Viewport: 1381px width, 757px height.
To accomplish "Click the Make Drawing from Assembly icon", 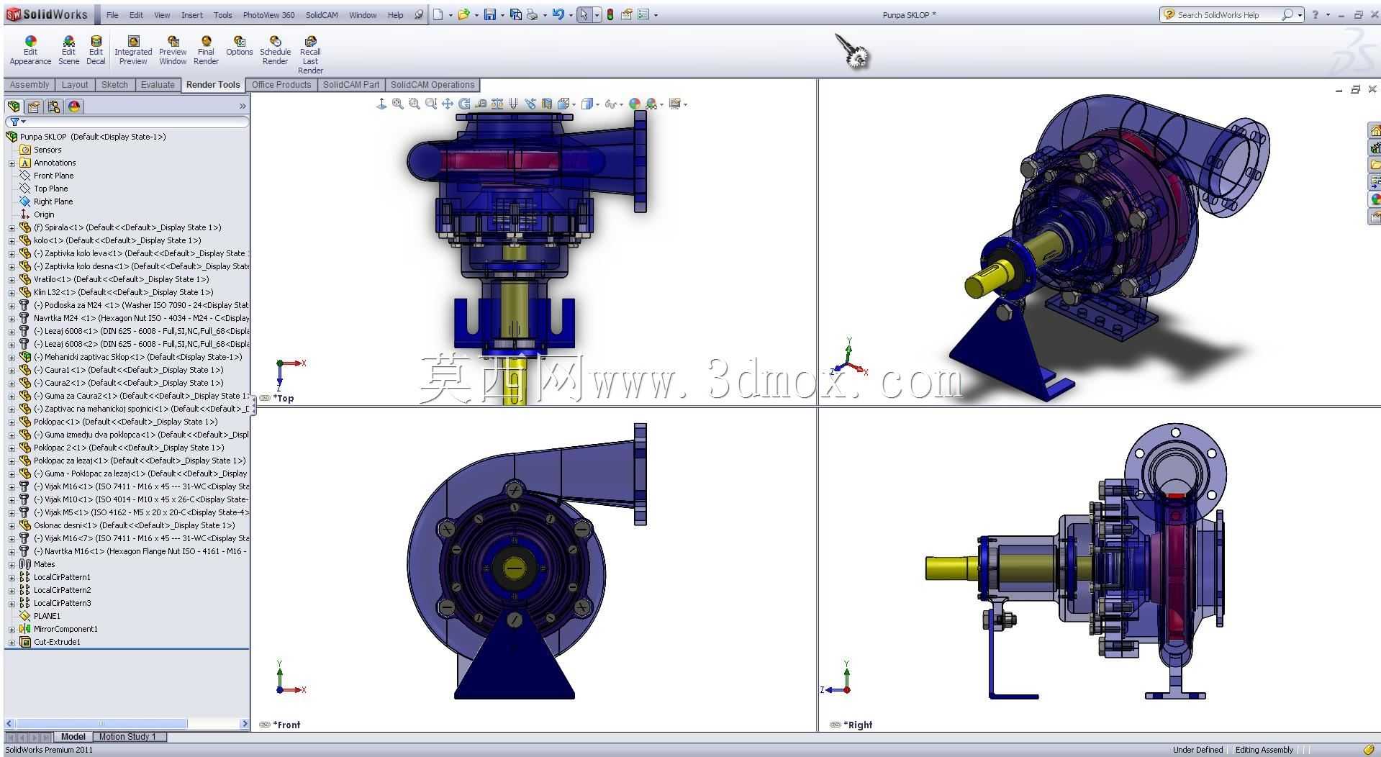I will 515,14.
